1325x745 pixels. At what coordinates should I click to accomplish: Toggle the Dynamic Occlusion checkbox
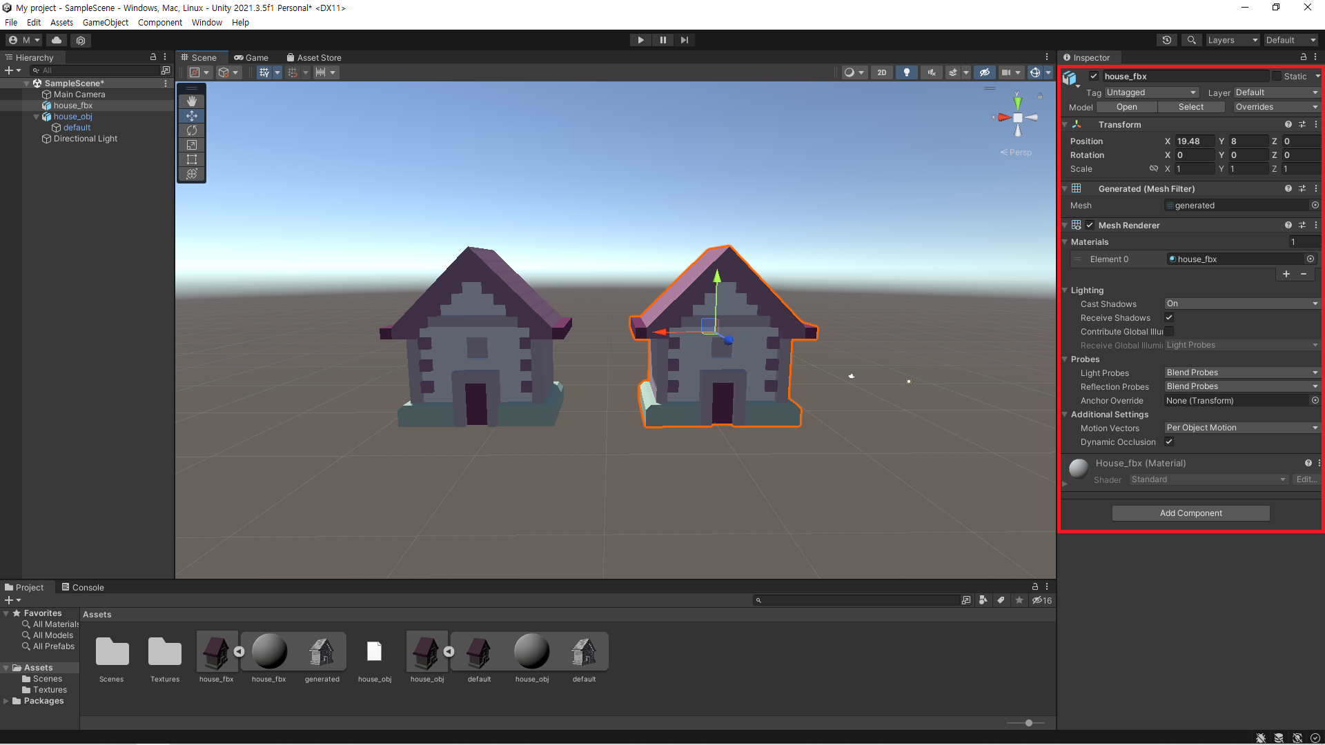click(x=1169, y=441)
